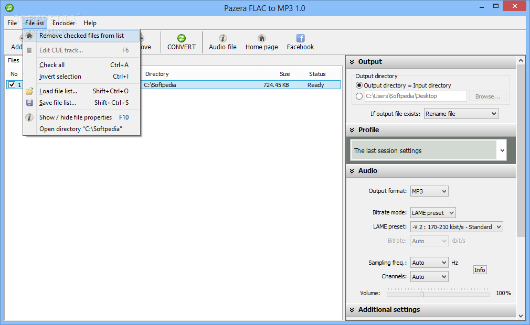Select Output directory = Input directory radio
Image resolution: width=530 pixels, height=325 pixels.
[x=359, y=85]
